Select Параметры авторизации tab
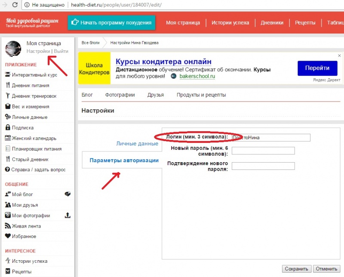344x277 pixels. click(124, 160)
